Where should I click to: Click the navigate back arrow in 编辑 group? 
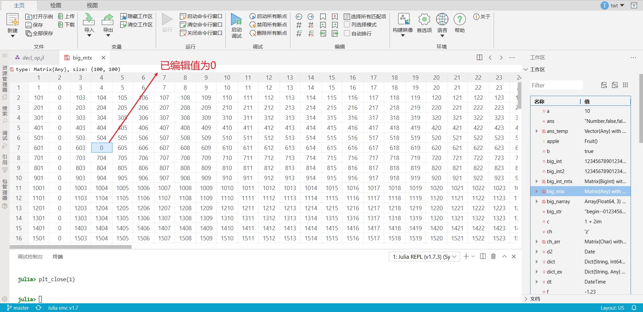[x=299, y=16]
